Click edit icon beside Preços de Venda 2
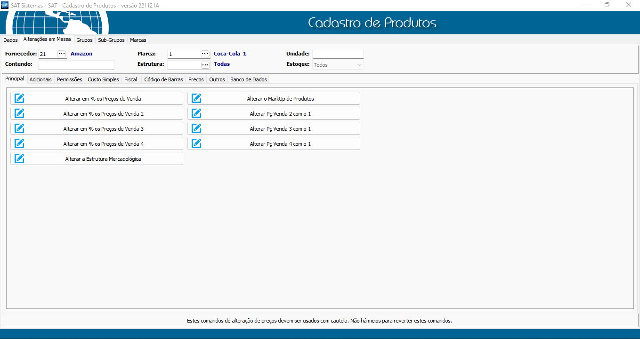 (20, 113)
